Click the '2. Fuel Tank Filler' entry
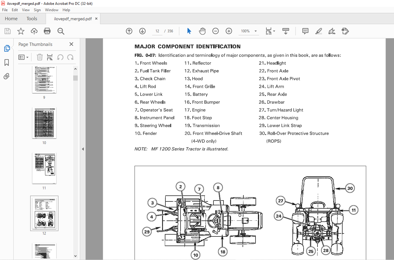This screenshot has height=260, width=394. (x=152, y=71)
